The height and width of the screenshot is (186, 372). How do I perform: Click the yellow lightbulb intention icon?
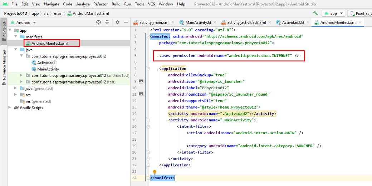(x=155, y=172)
